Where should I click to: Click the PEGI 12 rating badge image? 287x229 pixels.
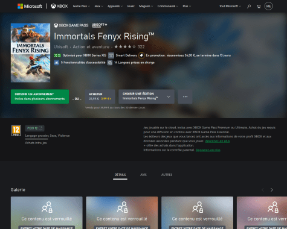[16, 131]
